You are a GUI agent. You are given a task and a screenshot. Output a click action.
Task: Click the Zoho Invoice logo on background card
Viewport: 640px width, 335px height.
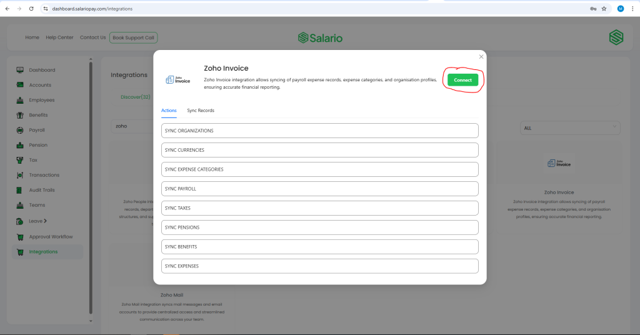[x=559, y=164]
